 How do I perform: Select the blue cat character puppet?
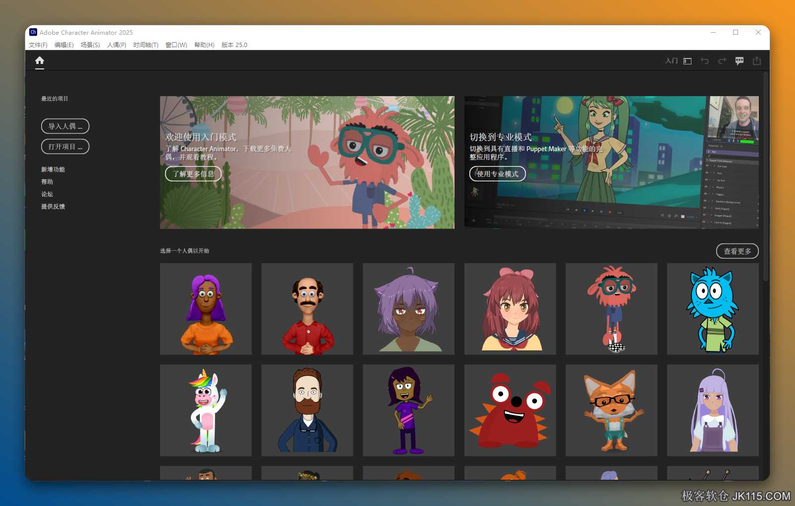point(713,309)
